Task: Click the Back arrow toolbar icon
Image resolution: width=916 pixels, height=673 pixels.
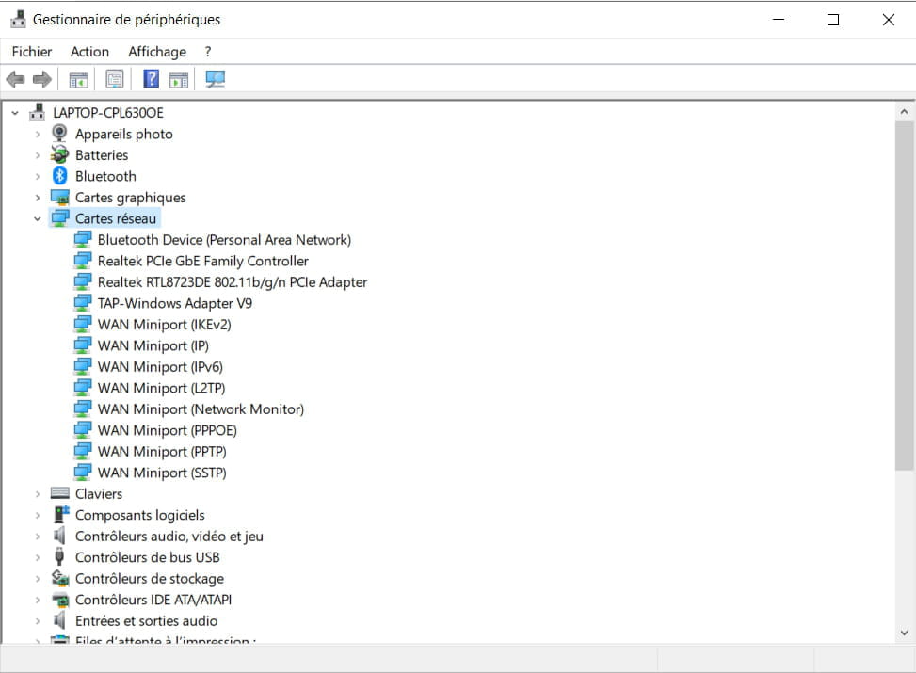Action: (x=16, y=79)
